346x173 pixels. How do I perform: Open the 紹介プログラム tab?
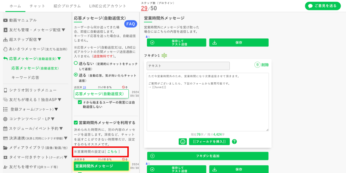point(67,6)
